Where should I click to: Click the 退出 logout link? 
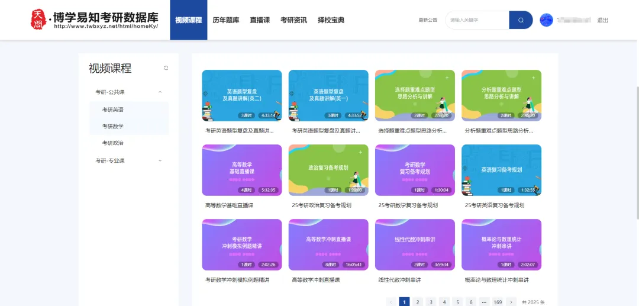click(602, 20)
